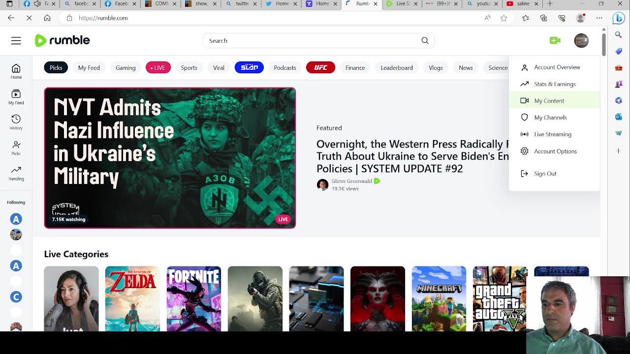Open the user profile avatar

[x=581, y=41]
